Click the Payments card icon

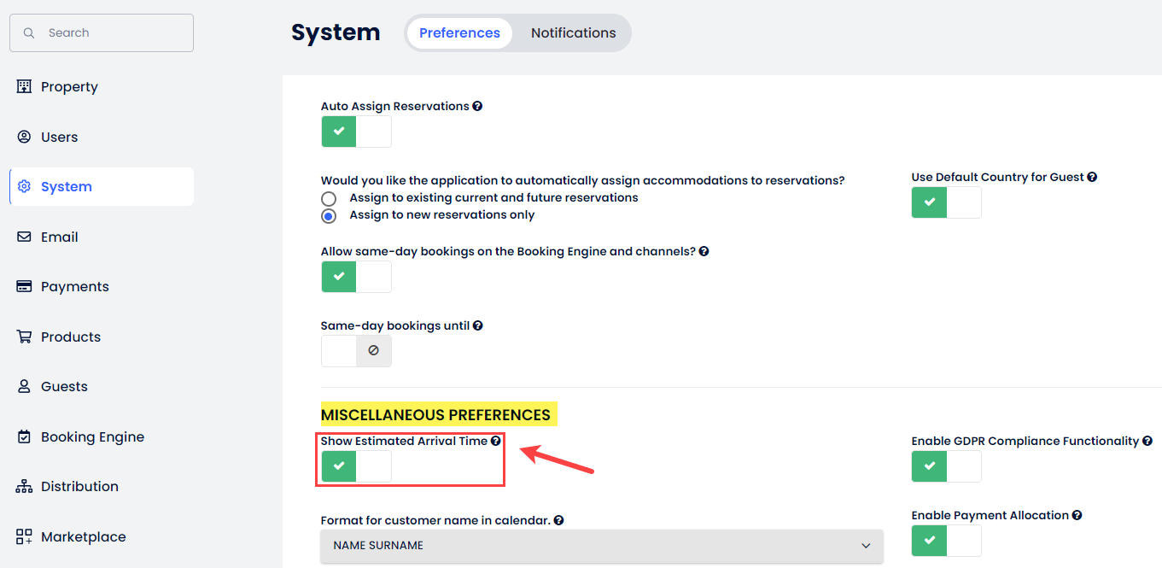point(24,286)
